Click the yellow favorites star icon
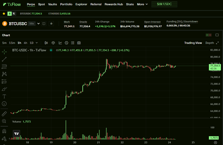Image resolution: width=223 pixels, height=145 pixels. 4,14
